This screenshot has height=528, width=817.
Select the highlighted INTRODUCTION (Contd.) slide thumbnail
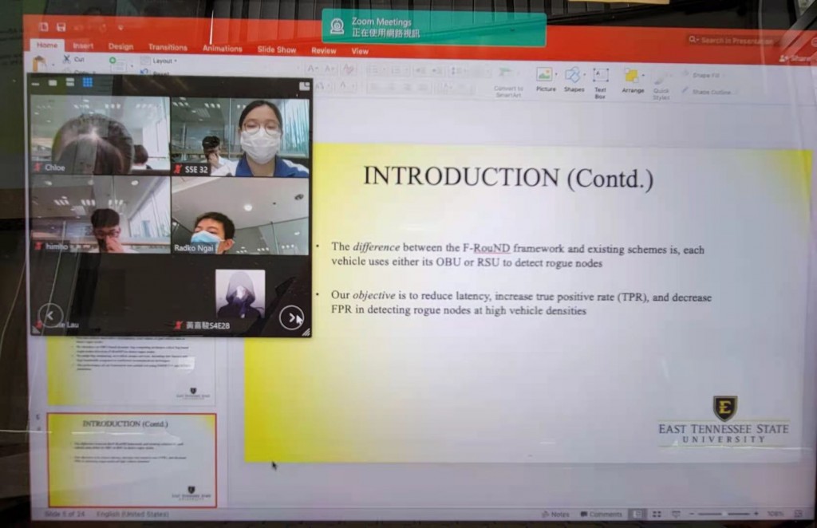132,459
